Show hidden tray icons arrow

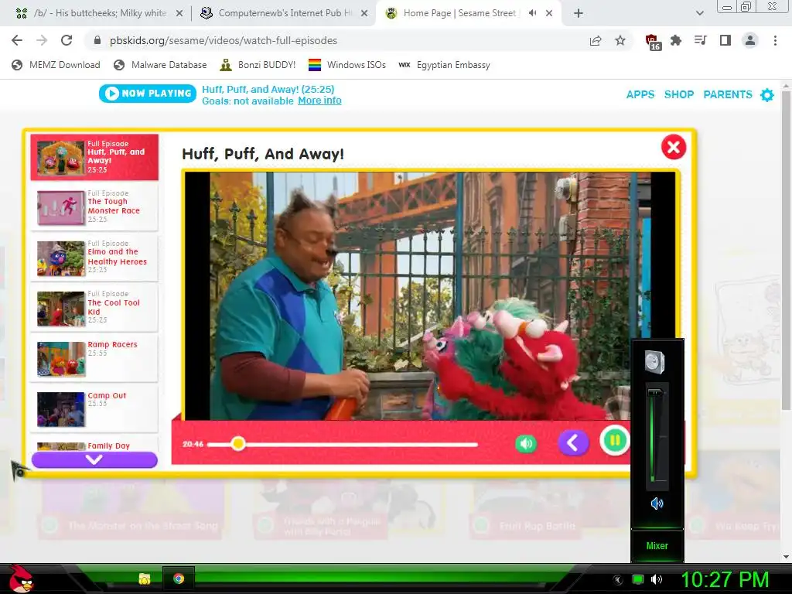click(x=617, y=579)
